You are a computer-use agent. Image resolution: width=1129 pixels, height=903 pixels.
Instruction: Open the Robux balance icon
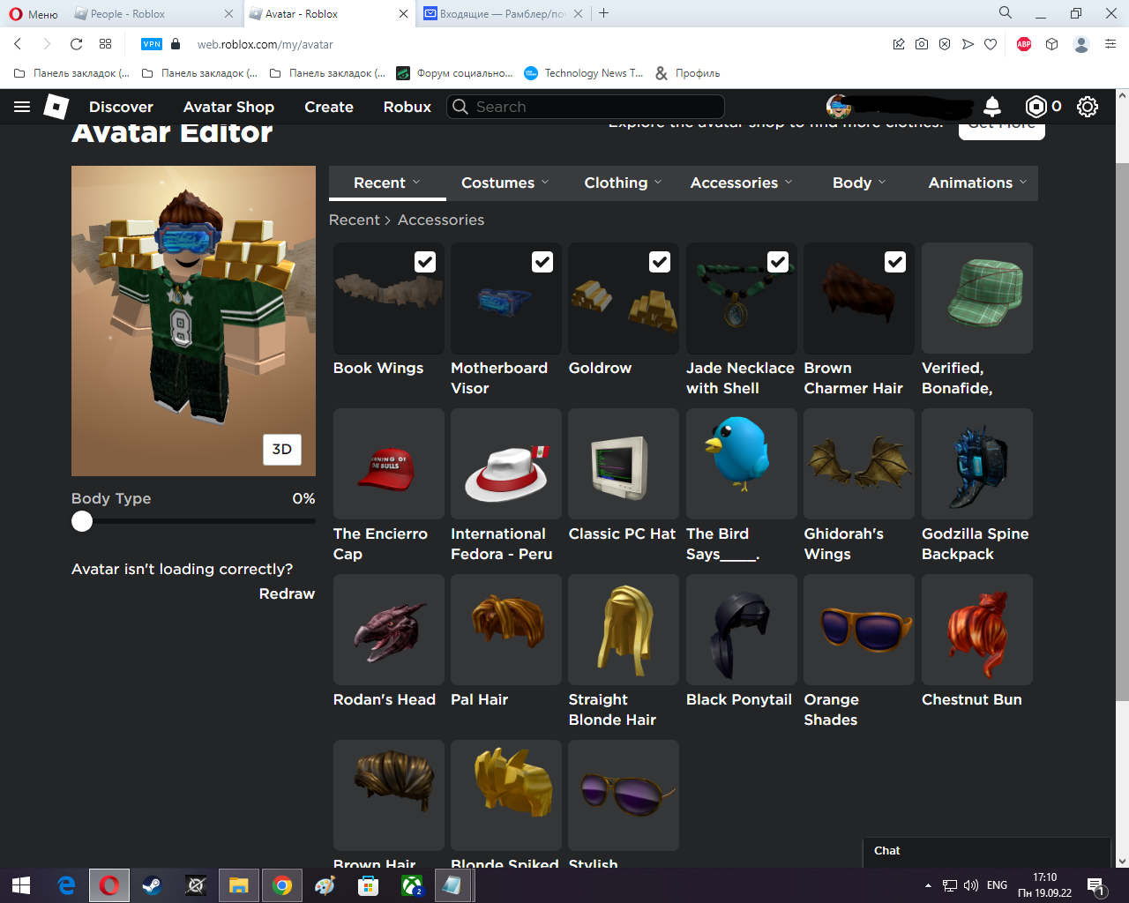(1036, 107)
